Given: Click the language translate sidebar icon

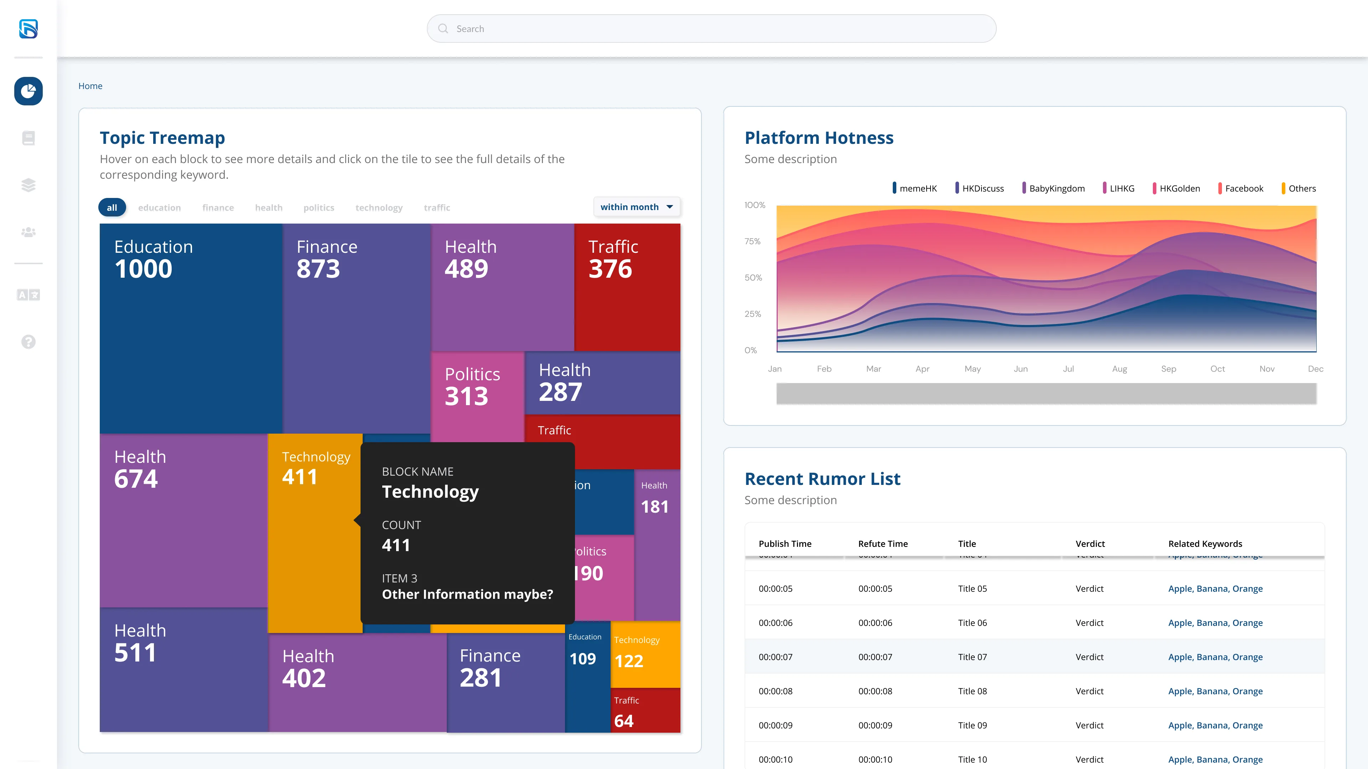Looking at the screenshot, I should tap(28, 294).
